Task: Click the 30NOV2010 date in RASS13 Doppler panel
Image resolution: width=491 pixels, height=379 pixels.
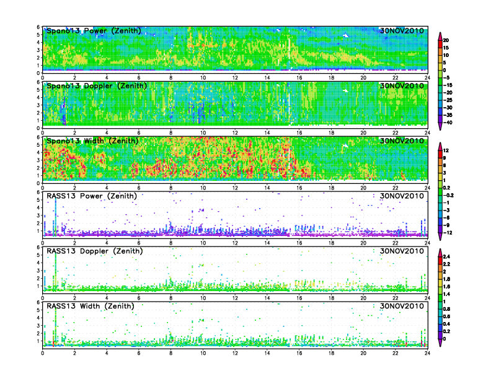Action: pos(402,251)
